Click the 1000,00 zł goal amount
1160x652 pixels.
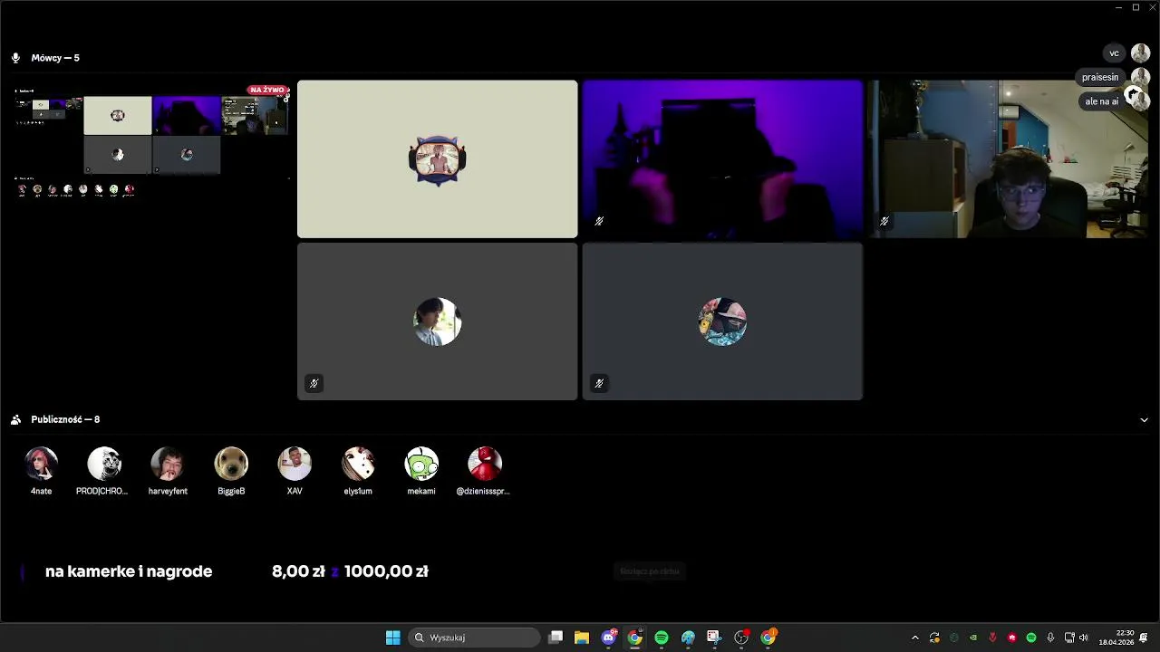(x=386, y=571)
